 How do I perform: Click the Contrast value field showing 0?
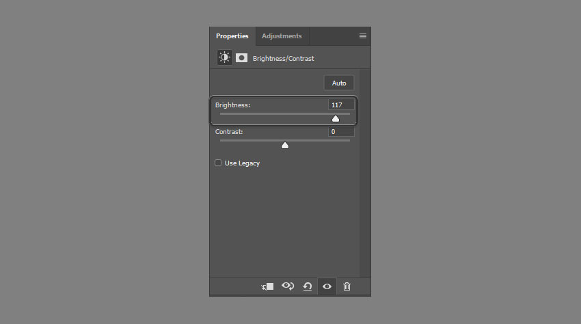[340, 131]
